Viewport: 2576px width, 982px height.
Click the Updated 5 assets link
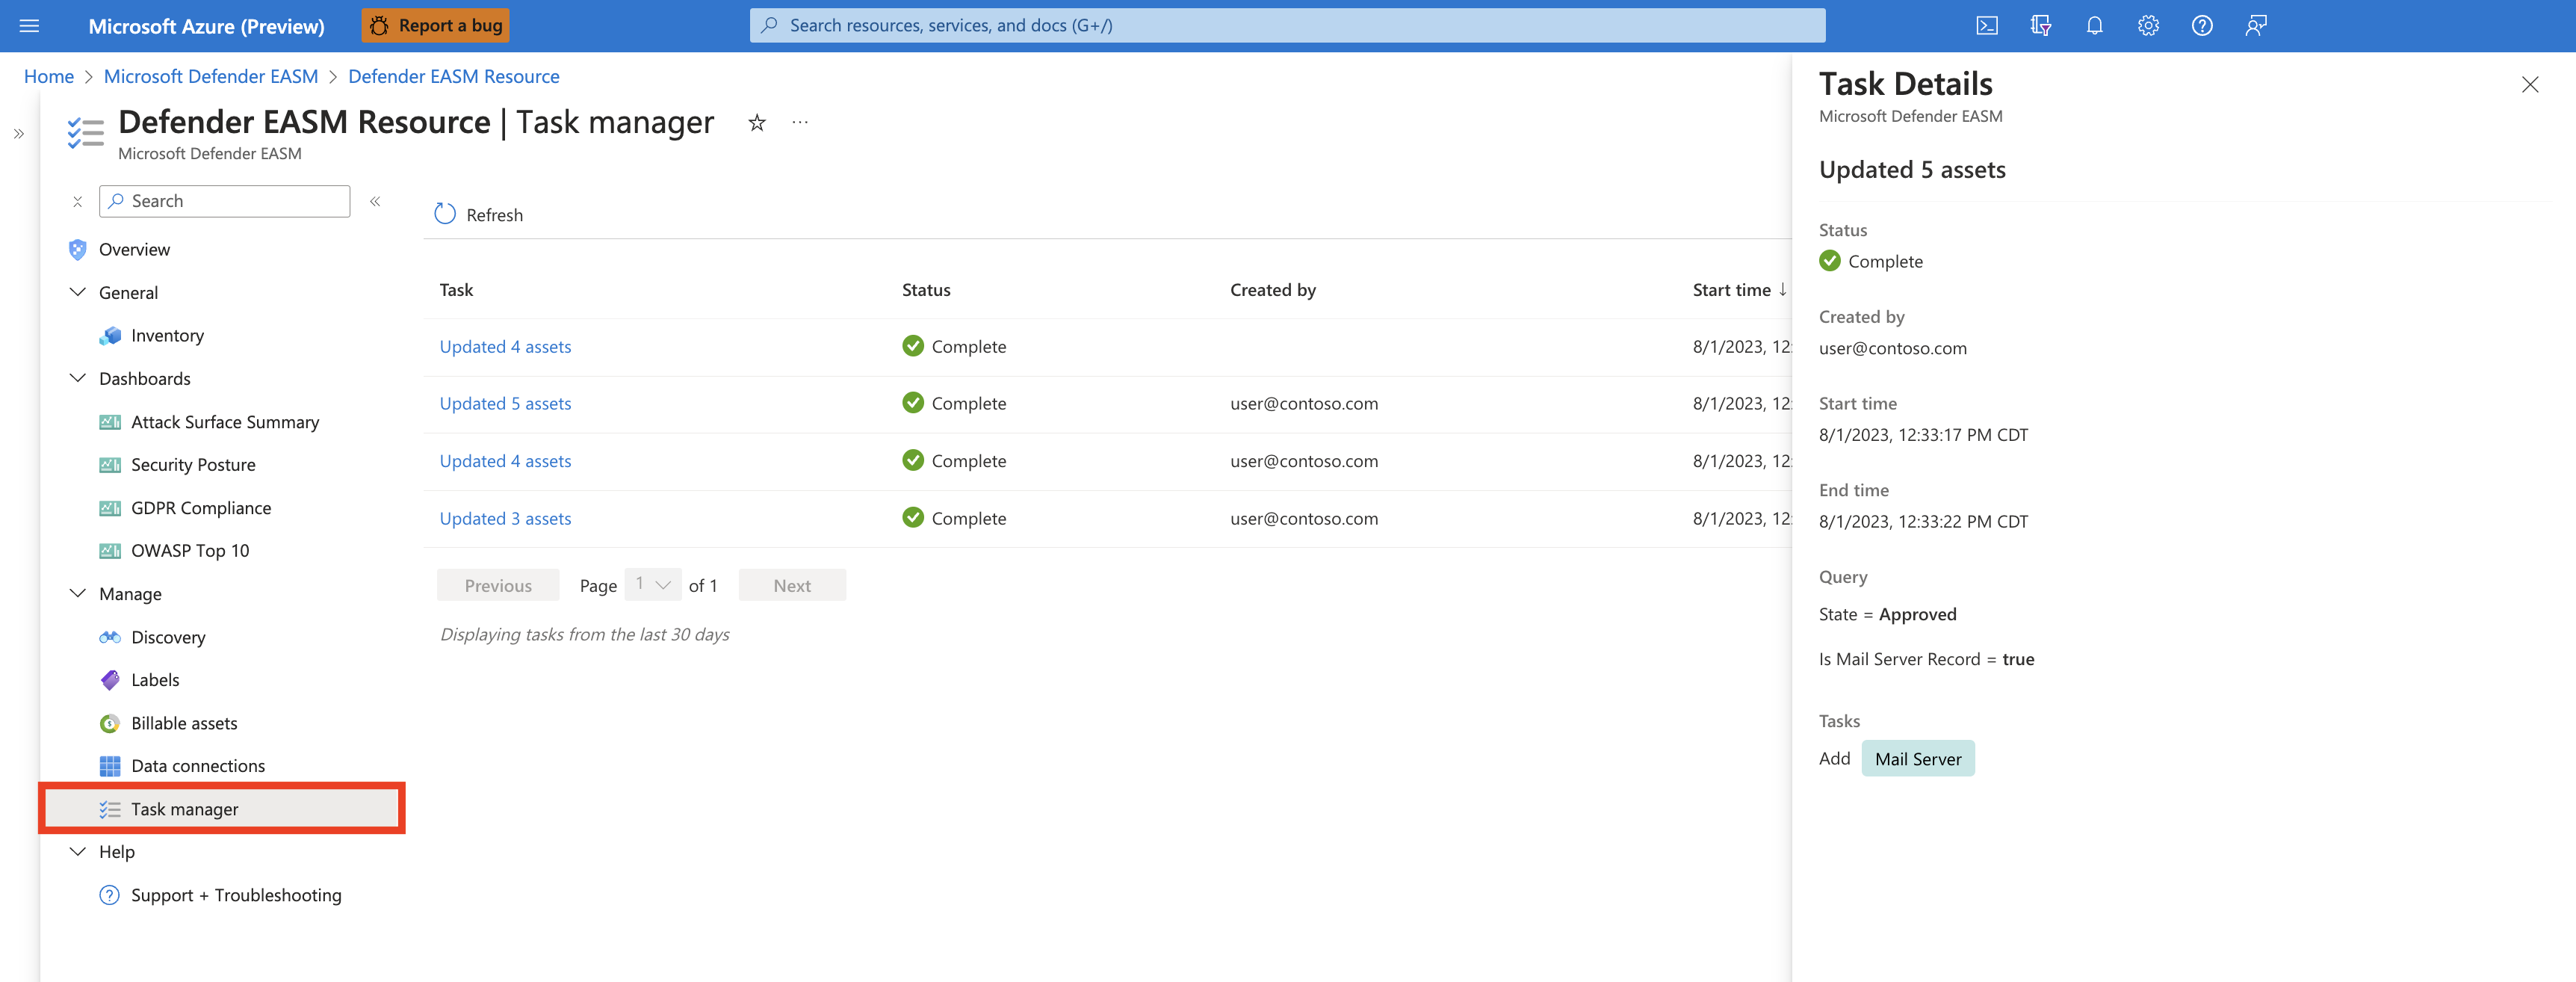coord(504,401)
